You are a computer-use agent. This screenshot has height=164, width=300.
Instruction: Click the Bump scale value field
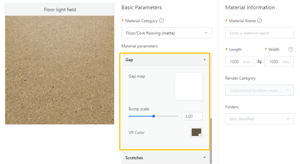(192, 116)
